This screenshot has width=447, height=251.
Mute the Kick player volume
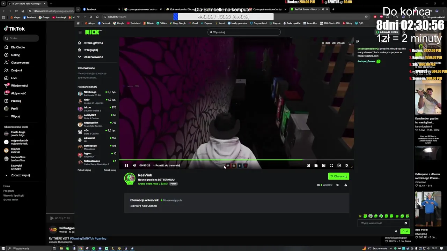134,166
